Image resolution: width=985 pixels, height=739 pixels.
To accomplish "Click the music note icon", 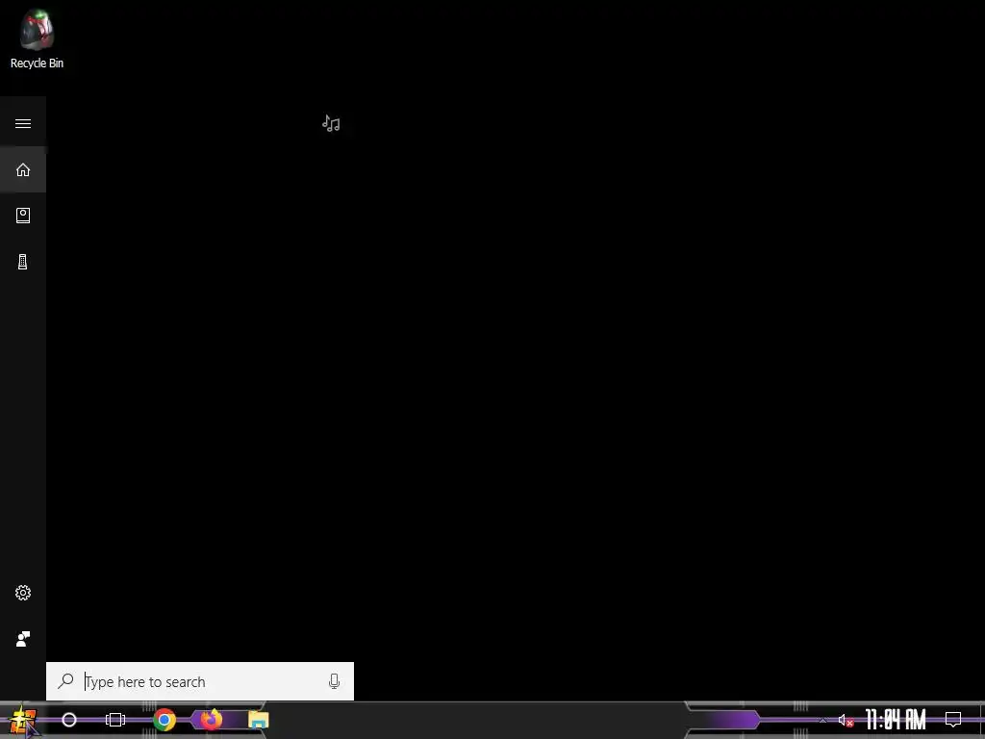I will tap(331, 123).
